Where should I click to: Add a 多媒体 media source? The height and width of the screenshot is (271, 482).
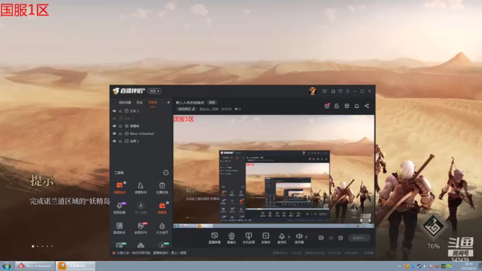pos(266,238)
